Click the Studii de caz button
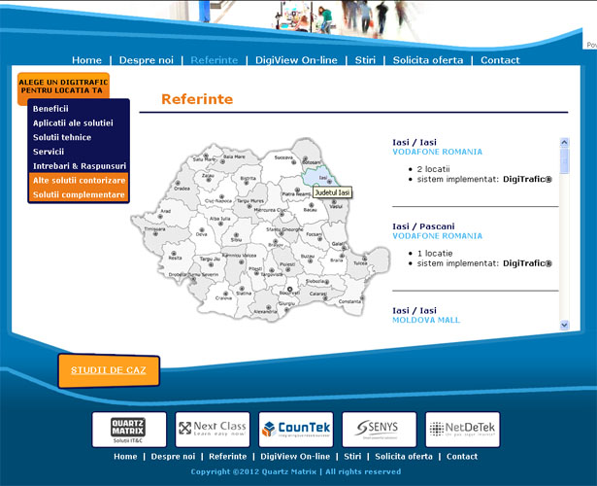The height and width of the screenshot is (486, 597). pos(109,370)
